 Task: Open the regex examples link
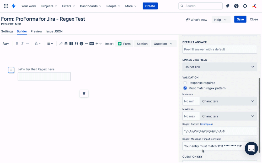coord(206,124)
